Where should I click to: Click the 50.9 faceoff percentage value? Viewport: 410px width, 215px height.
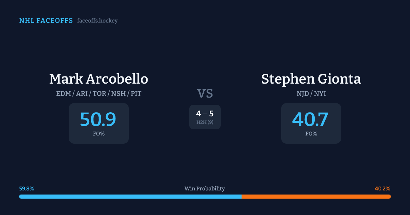tap(98, 119)
